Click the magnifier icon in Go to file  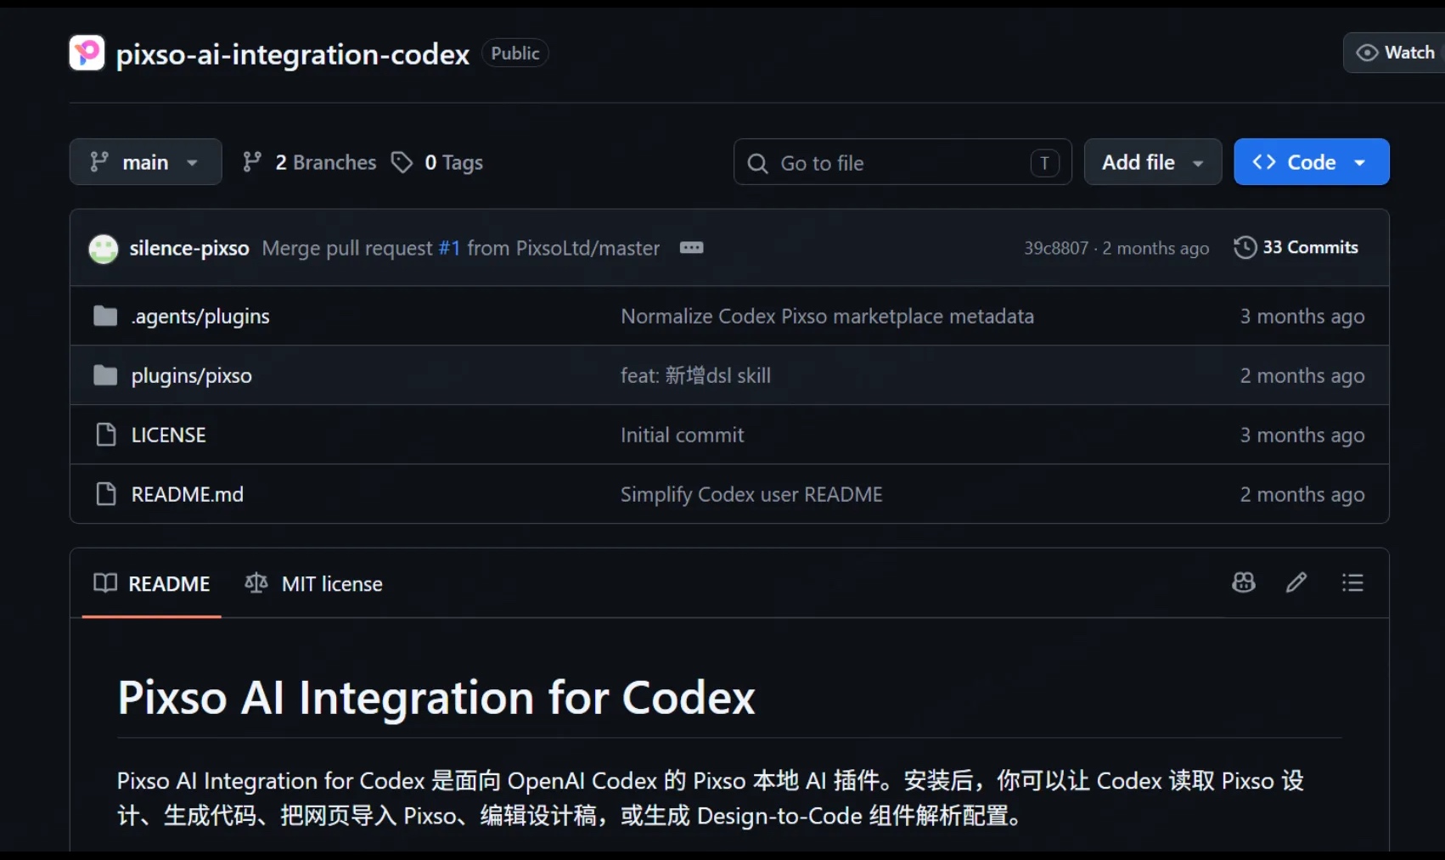pyautogui.click(x=757, y=163)
